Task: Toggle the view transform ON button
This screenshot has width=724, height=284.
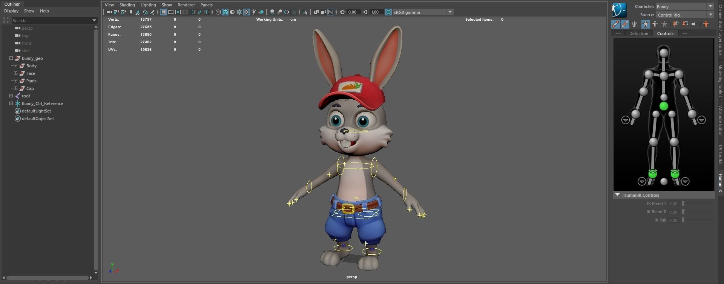Action: coord(388,12)
